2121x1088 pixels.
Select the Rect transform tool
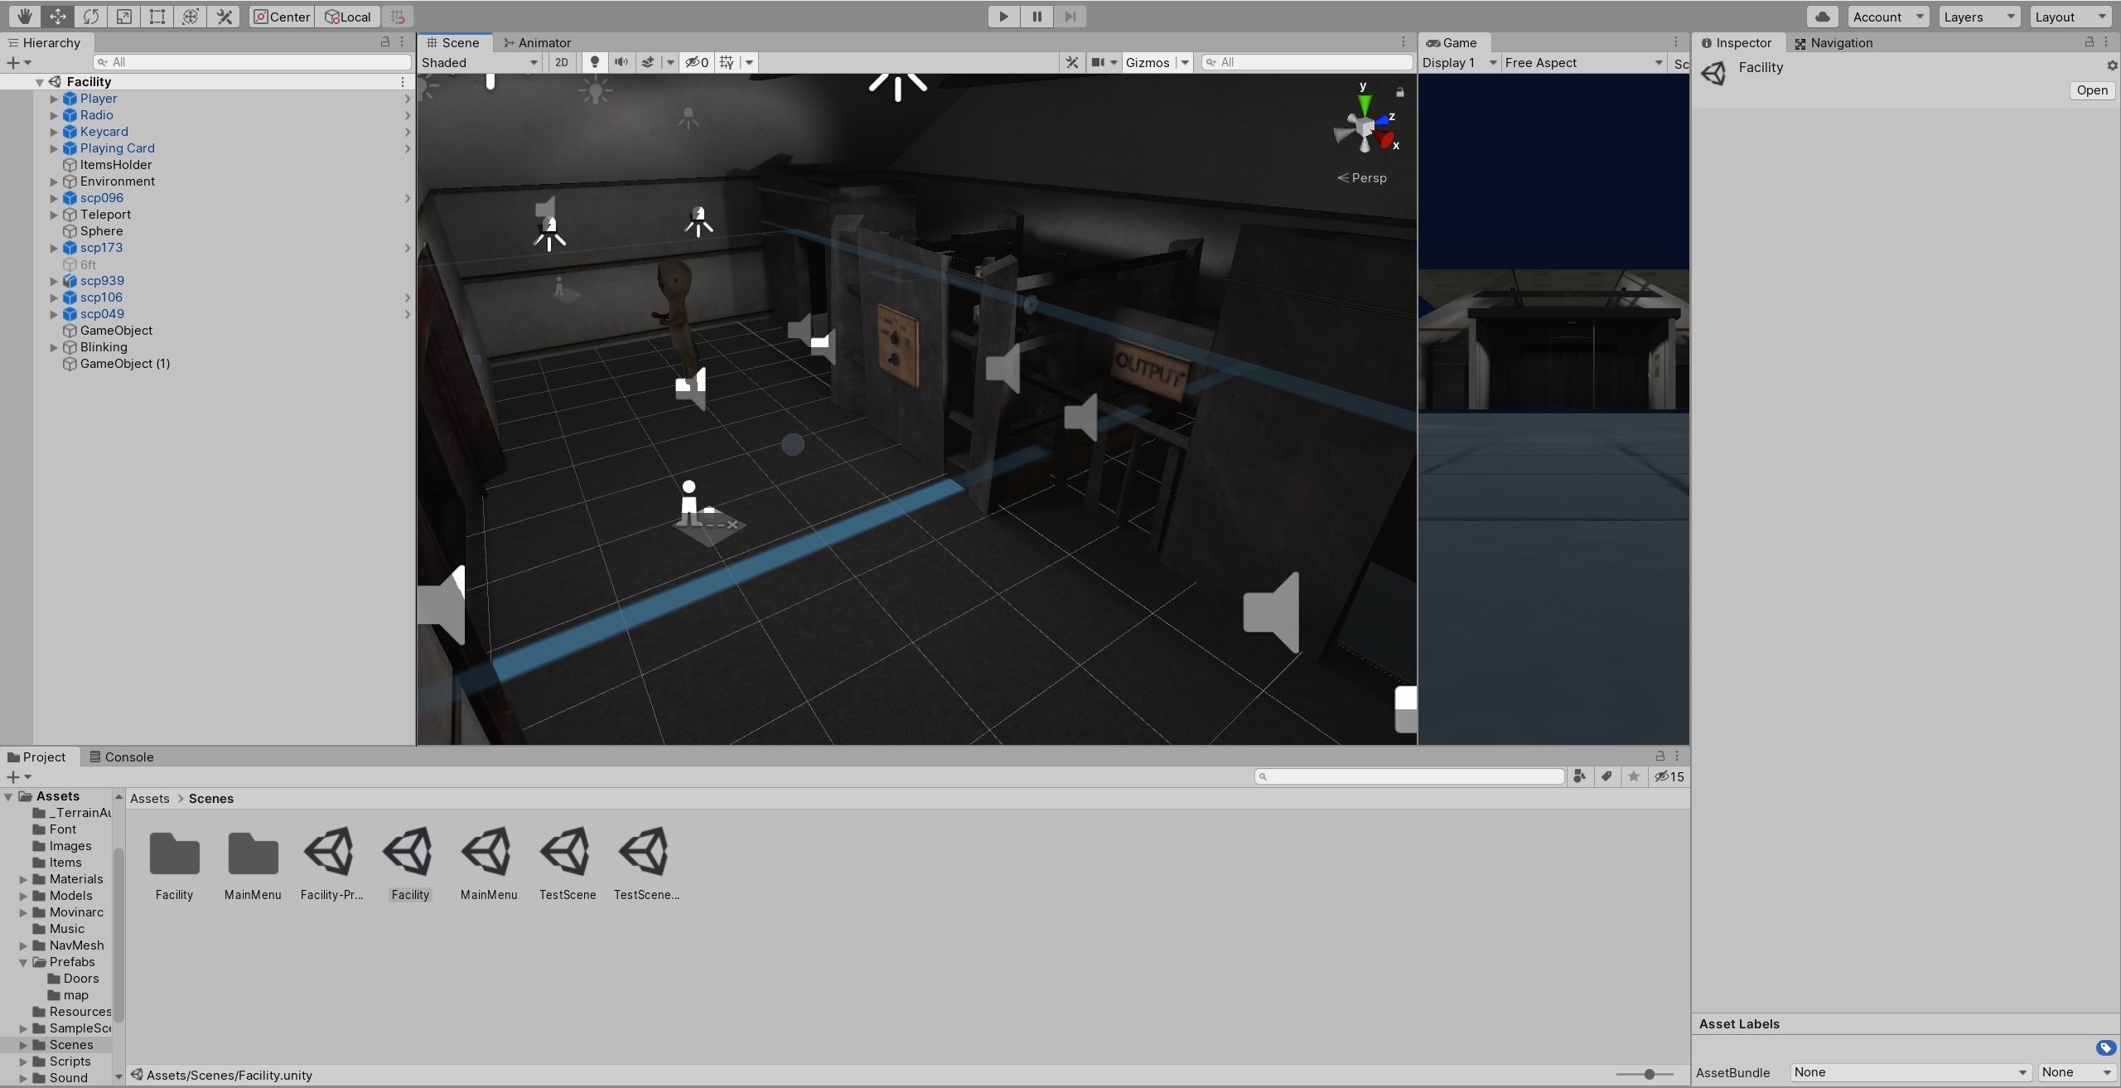point(157,17)
